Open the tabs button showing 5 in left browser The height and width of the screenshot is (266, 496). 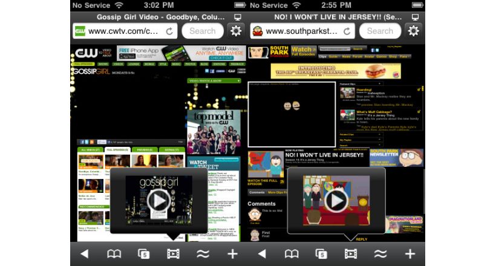point(143,254)
